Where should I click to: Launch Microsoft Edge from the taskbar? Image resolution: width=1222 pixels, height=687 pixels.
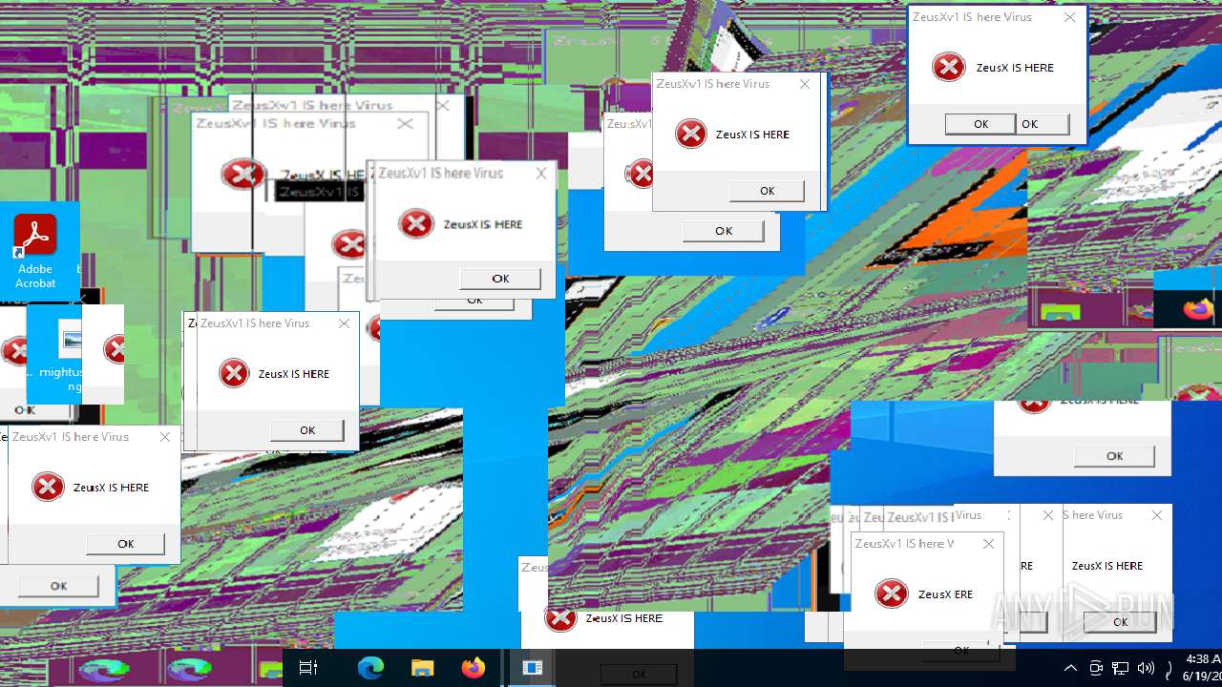point(370,669)
